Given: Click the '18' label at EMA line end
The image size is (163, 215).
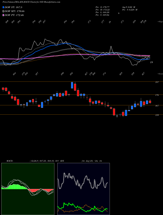Looking at the screenshot, I should pyautogui.click(x=152, y=63).
